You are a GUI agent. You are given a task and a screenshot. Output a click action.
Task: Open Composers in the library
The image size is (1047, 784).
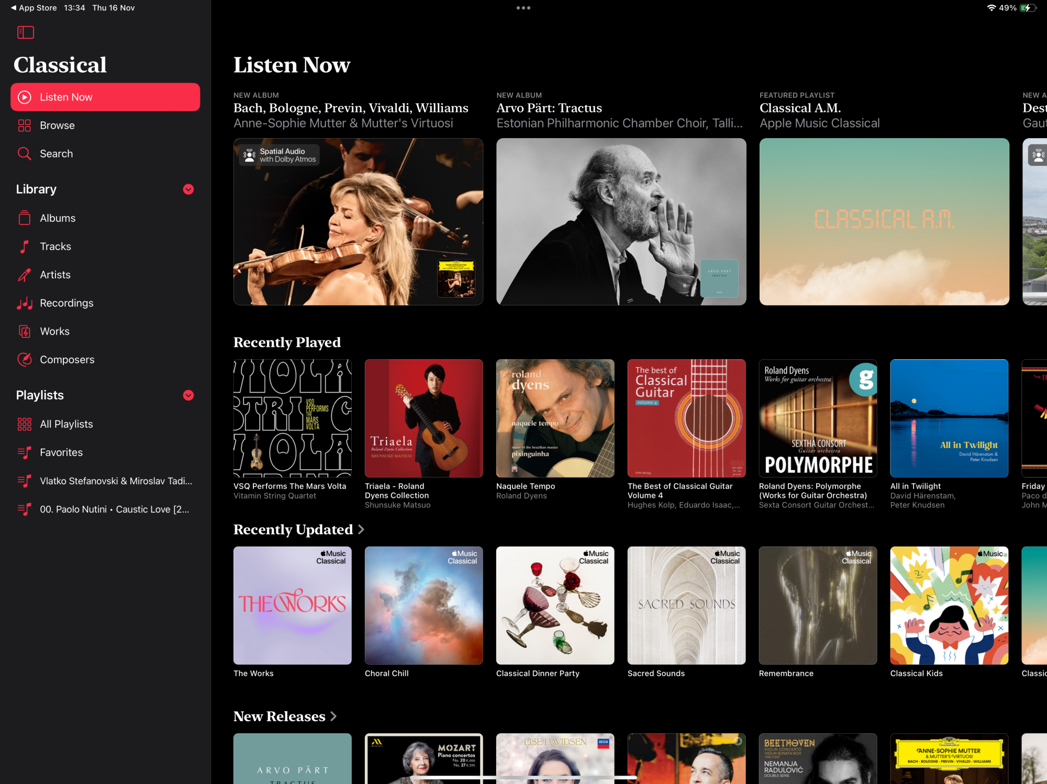[105, 359]
